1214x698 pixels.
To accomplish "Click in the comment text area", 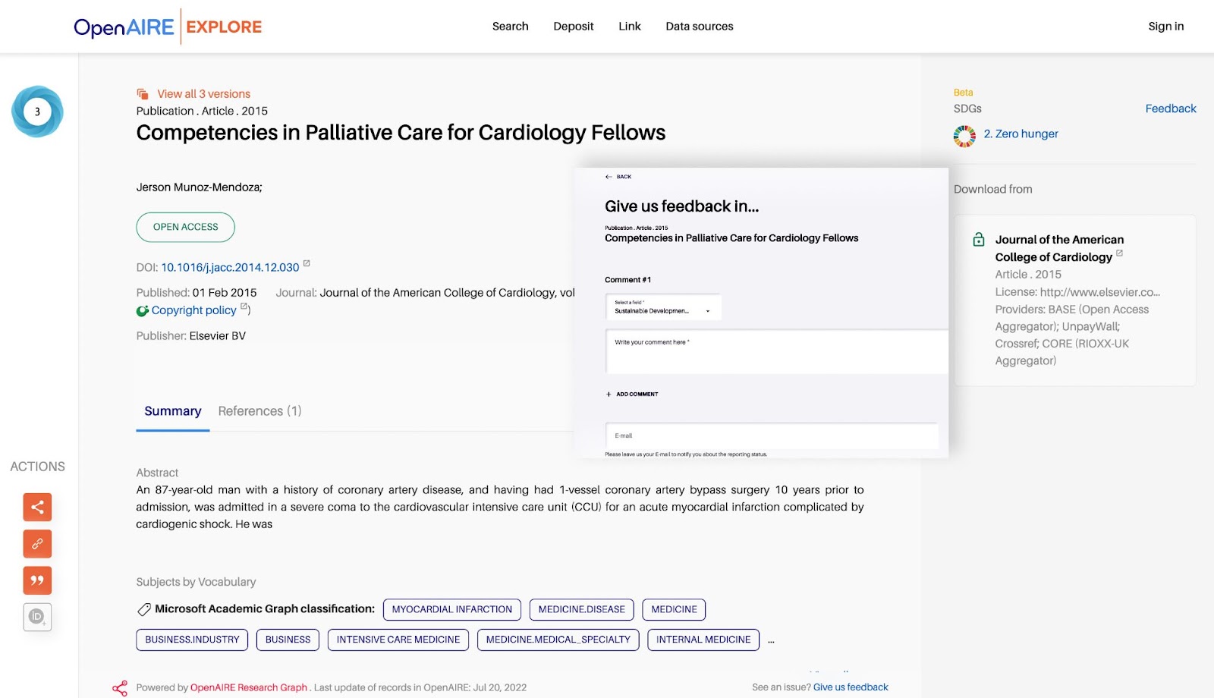I will coord(777,351).
